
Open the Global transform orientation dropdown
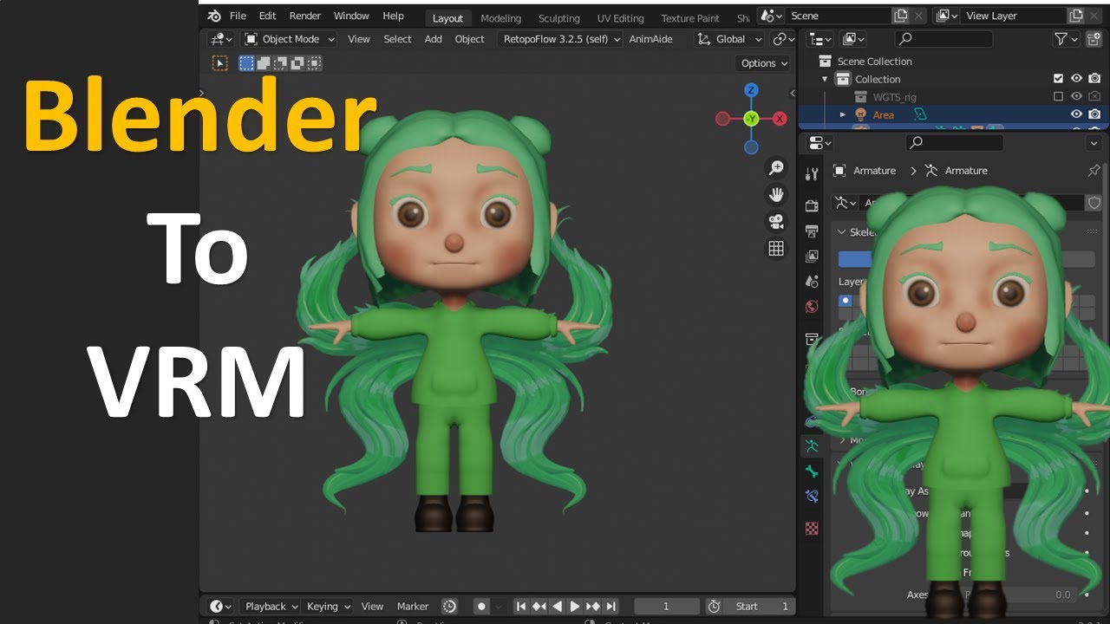pos(729,39)
